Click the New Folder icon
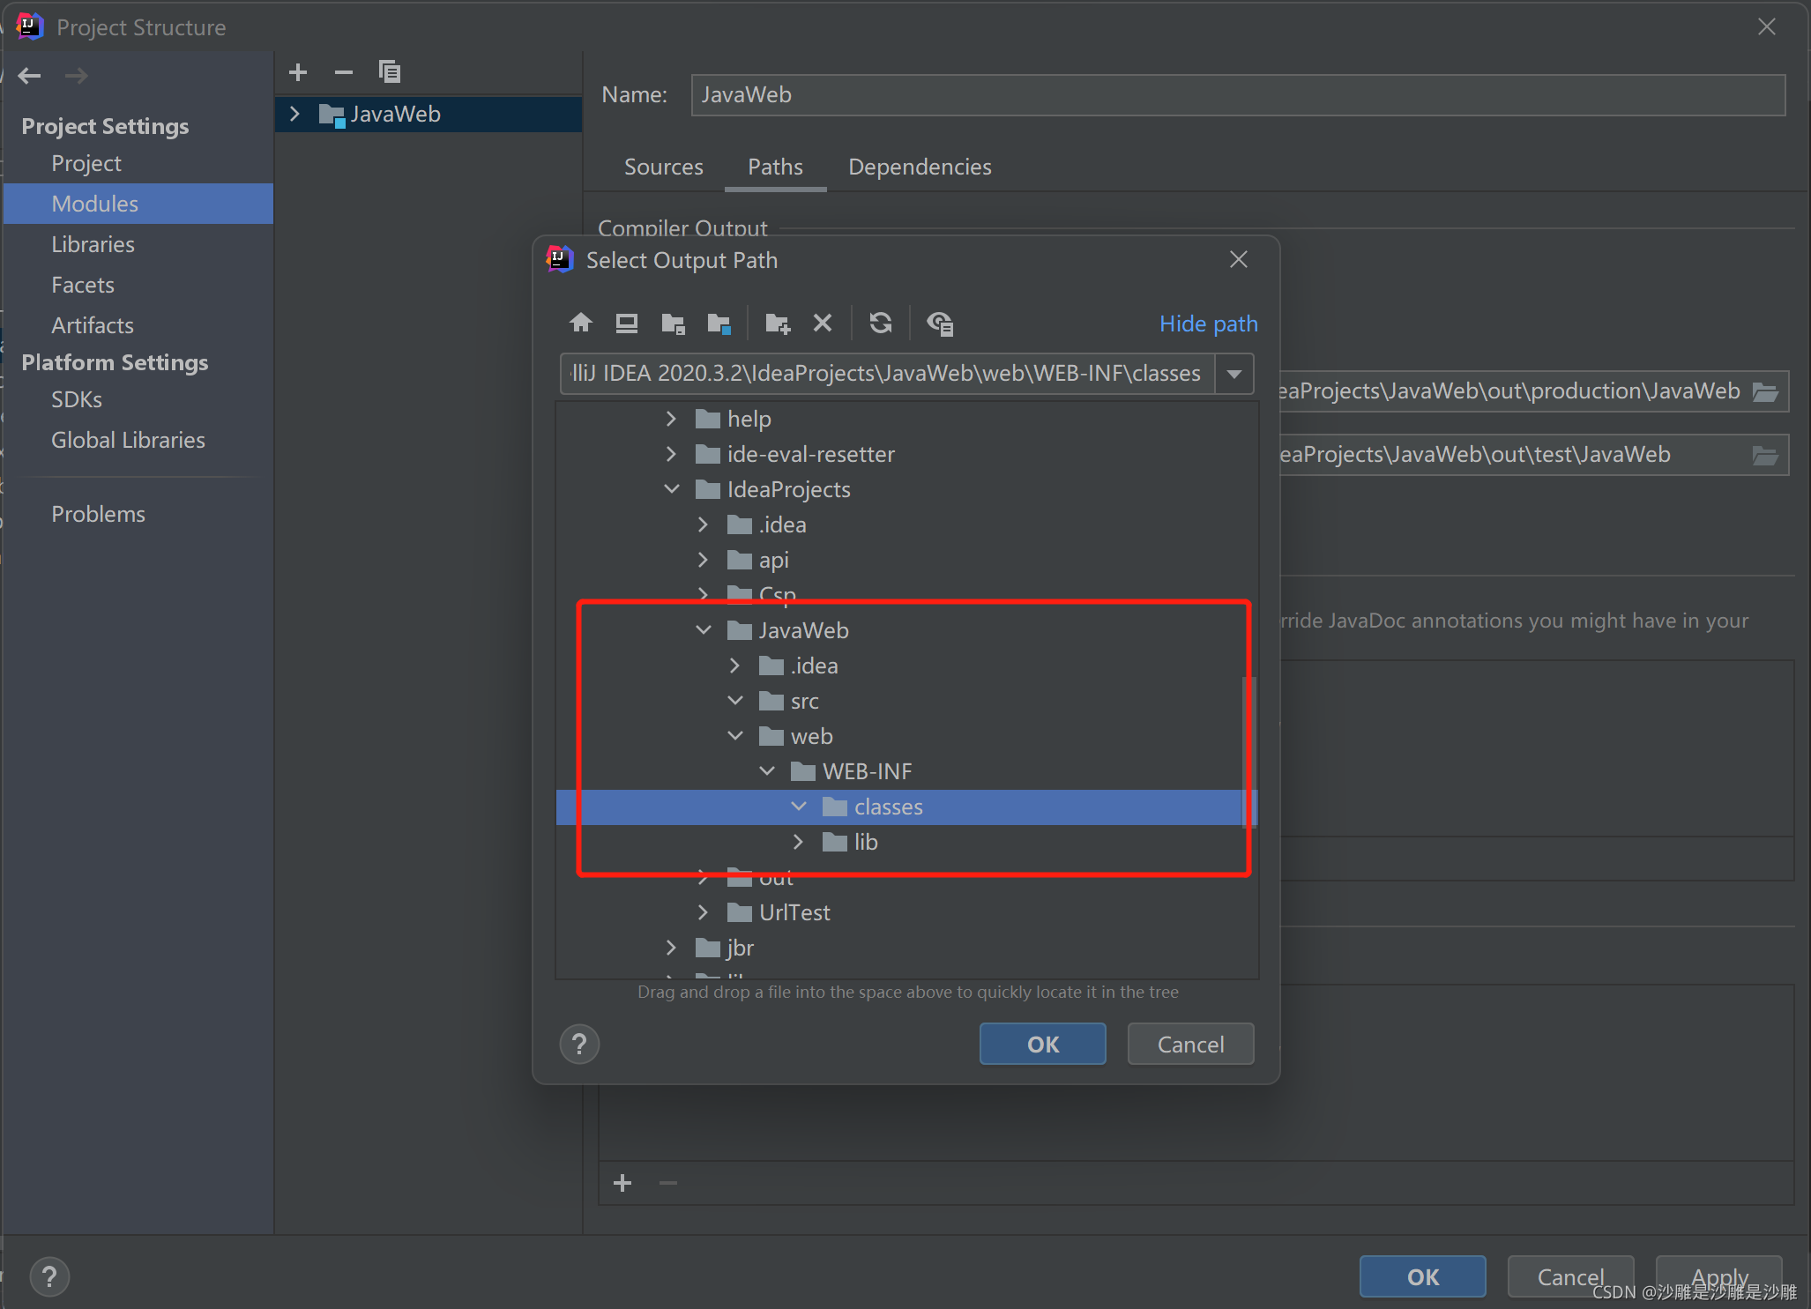The height and width of the screenshot is (1309, 1811). 777,324
